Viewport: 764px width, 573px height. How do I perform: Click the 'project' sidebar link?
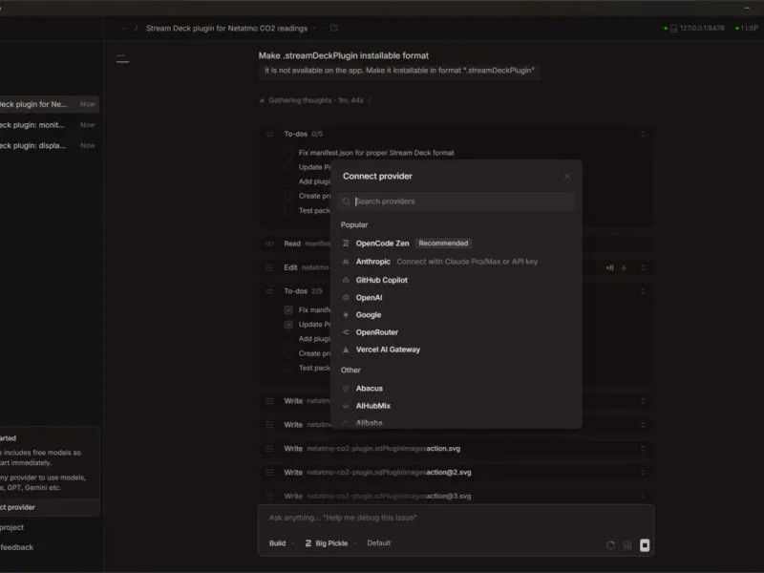[12, 527]
